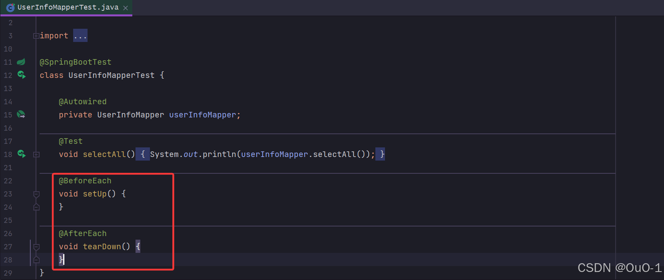Expand the folded import statements marker
Screen dimensions: 664x280
click(x=36, y=36)
